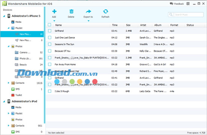Expand the iPod Contacts node
This screenshot has width=207, height=135.
coord(9,126)
